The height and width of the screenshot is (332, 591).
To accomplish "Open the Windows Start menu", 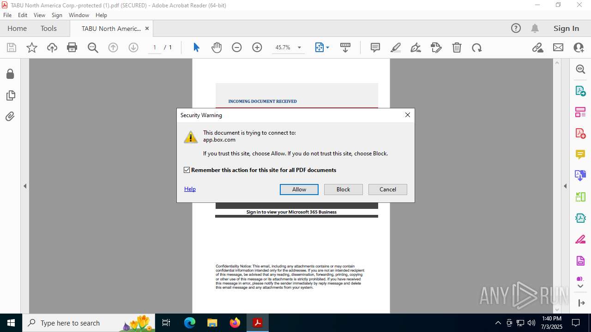I will (x=11, y=323).
